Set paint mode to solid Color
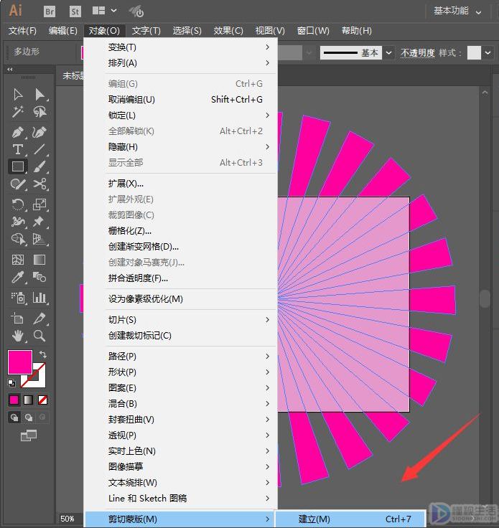This screenshot has width=499, height=528. point(14,400)
